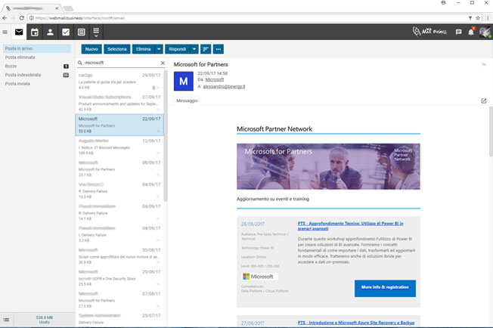
Task: Expand the apps grid menu
Action: point(96,32)
